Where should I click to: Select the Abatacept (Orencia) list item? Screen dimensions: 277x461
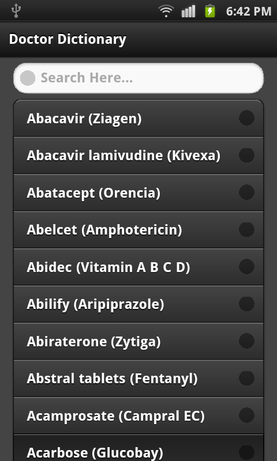[x=138, y=192]
